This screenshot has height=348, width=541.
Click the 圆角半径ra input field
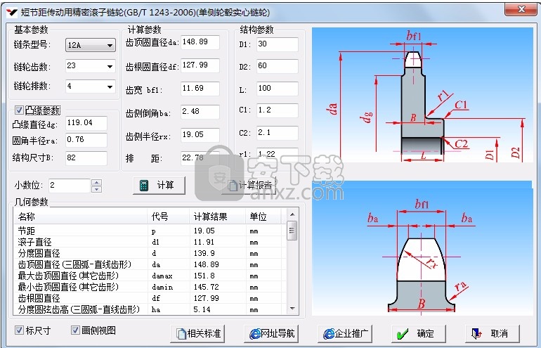86,140
